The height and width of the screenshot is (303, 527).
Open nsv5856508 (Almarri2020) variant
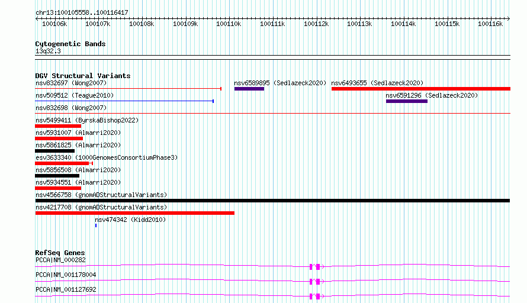[x=78, y=170]
